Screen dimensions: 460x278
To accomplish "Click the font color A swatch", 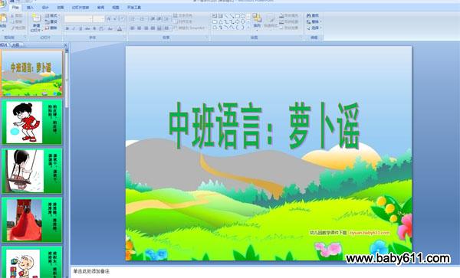I will coord(120,28).
